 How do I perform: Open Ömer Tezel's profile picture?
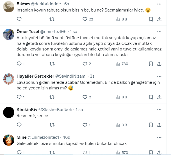(x=8, y=35)
